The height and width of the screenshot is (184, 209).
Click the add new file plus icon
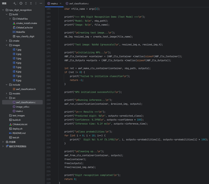point(14,4)
